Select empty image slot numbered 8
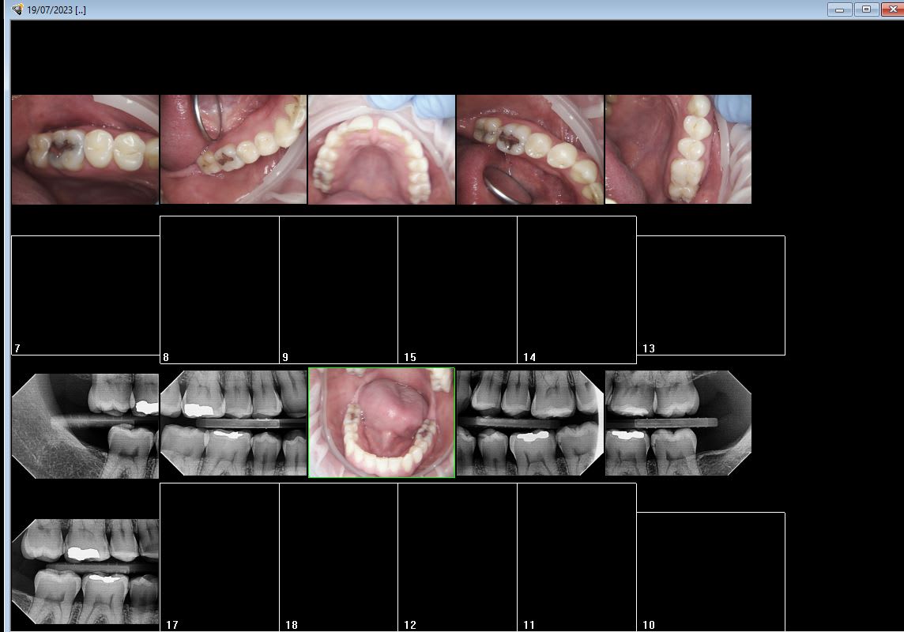This screenshot has width=904, height=632. (x=220, y=289)
